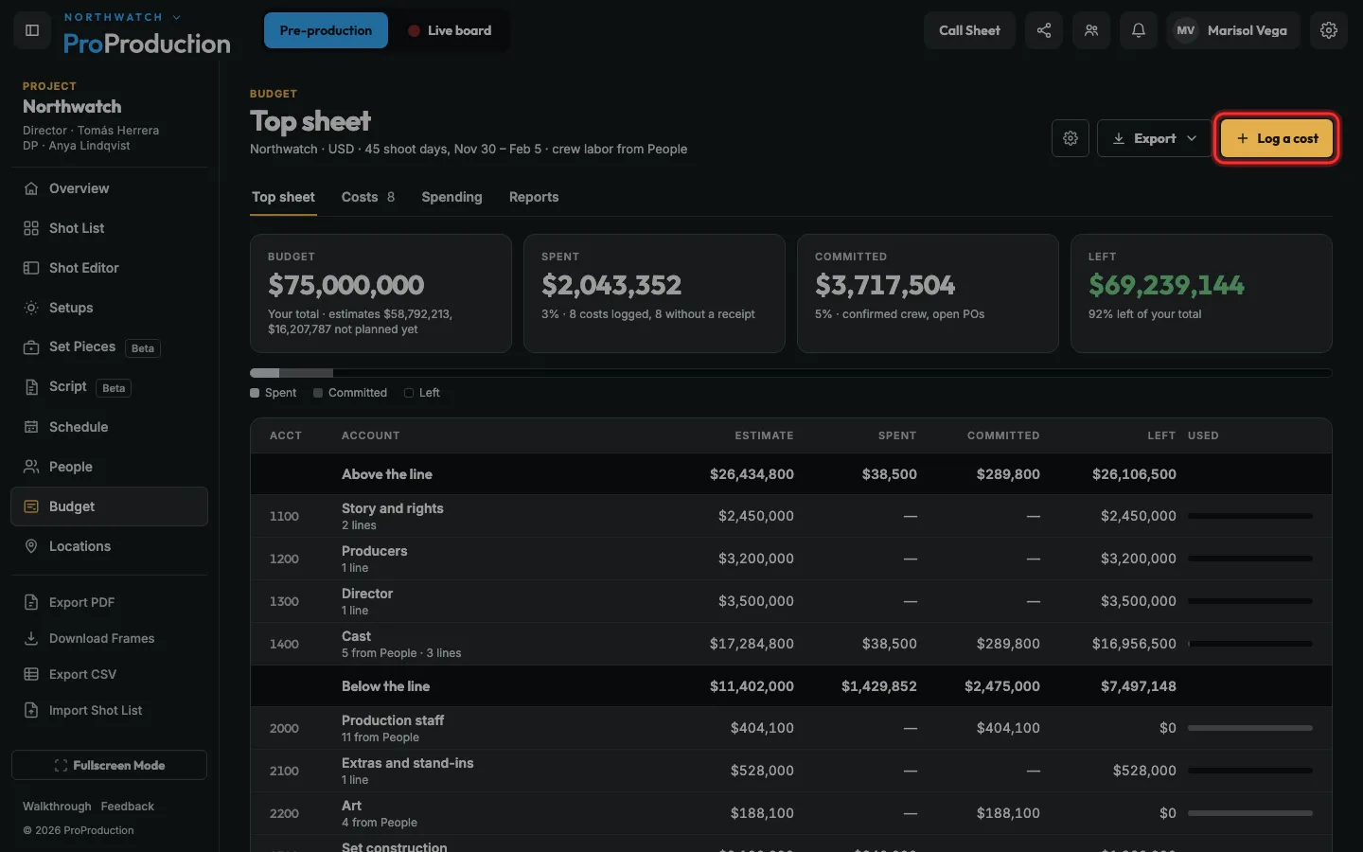Click the Spent legend swatch
Viewport: 1363px width, 852px height.
pos(255,393)
